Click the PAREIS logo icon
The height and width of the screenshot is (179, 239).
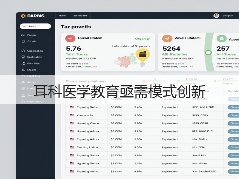pos(23,16)
